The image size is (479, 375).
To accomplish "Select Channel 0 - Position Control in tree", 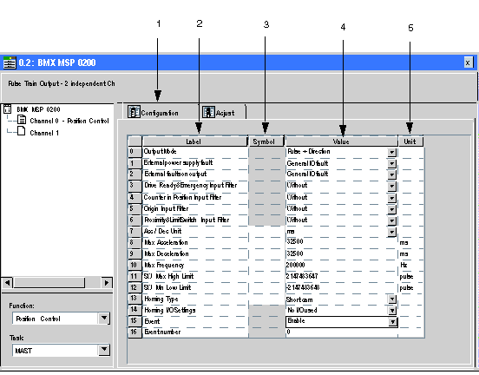I will (x=69, y=121).
